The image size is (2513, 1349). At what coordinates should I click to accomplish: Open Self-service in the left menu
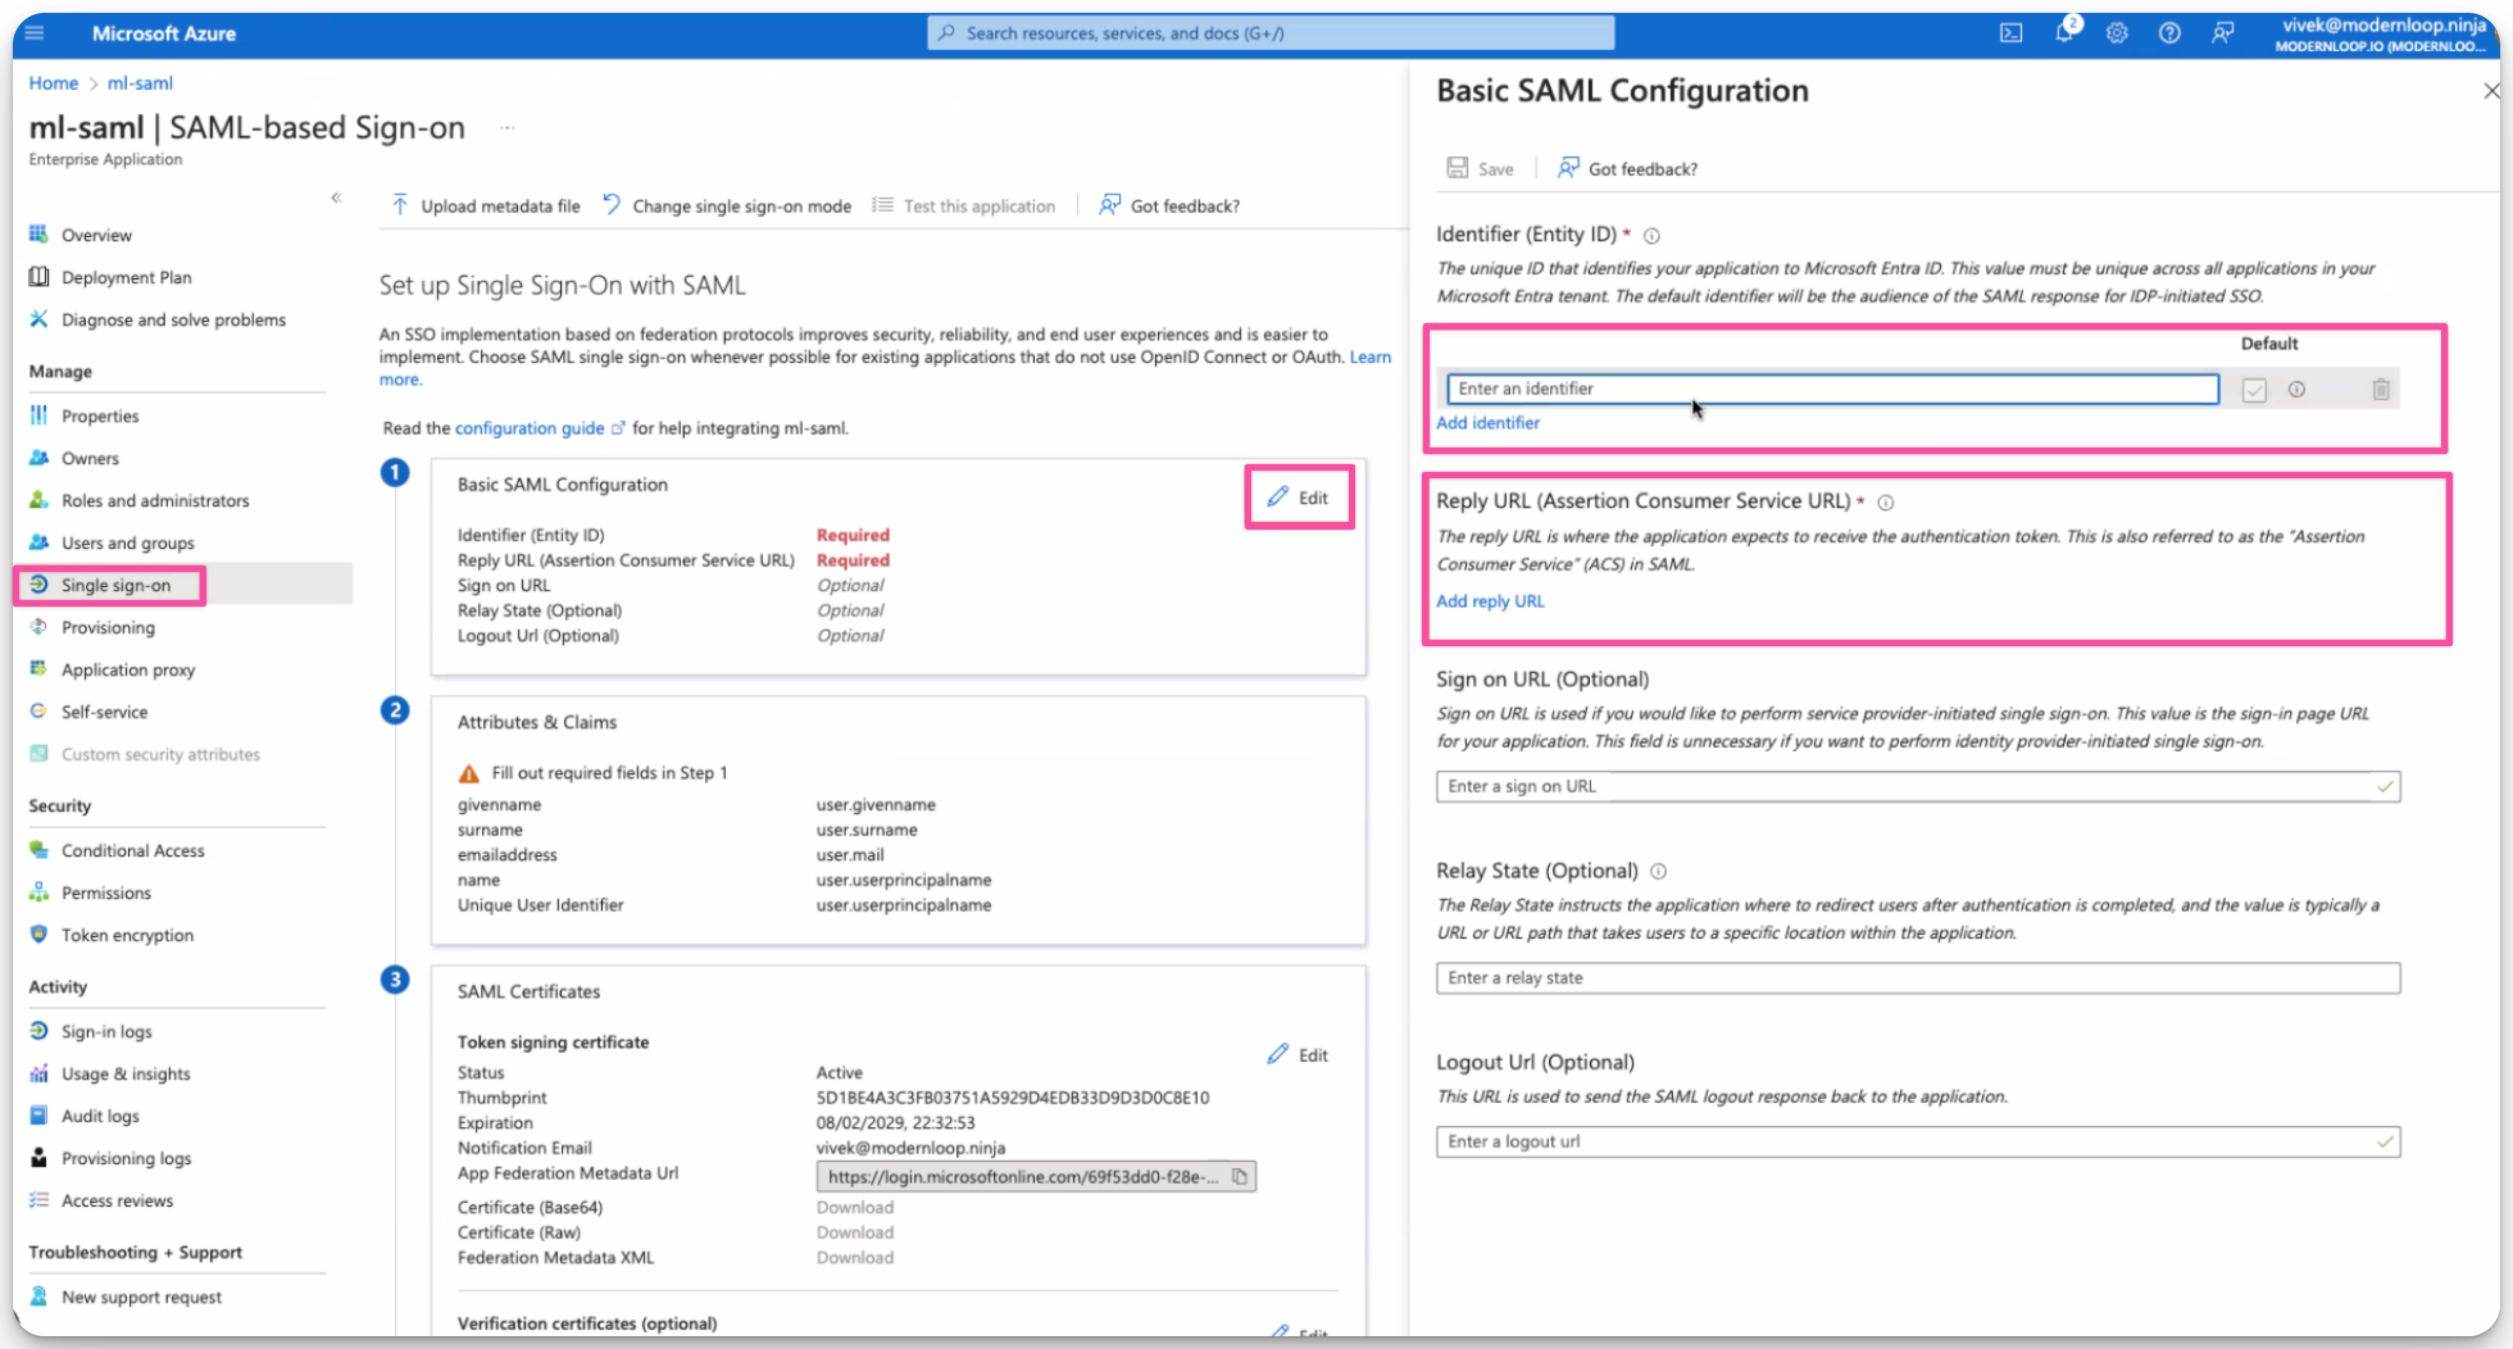(104, 712)
